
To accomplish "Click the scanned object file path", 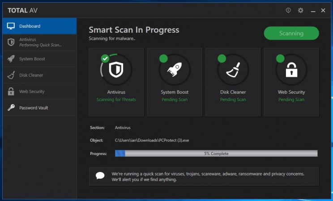I will coord(152,140).
